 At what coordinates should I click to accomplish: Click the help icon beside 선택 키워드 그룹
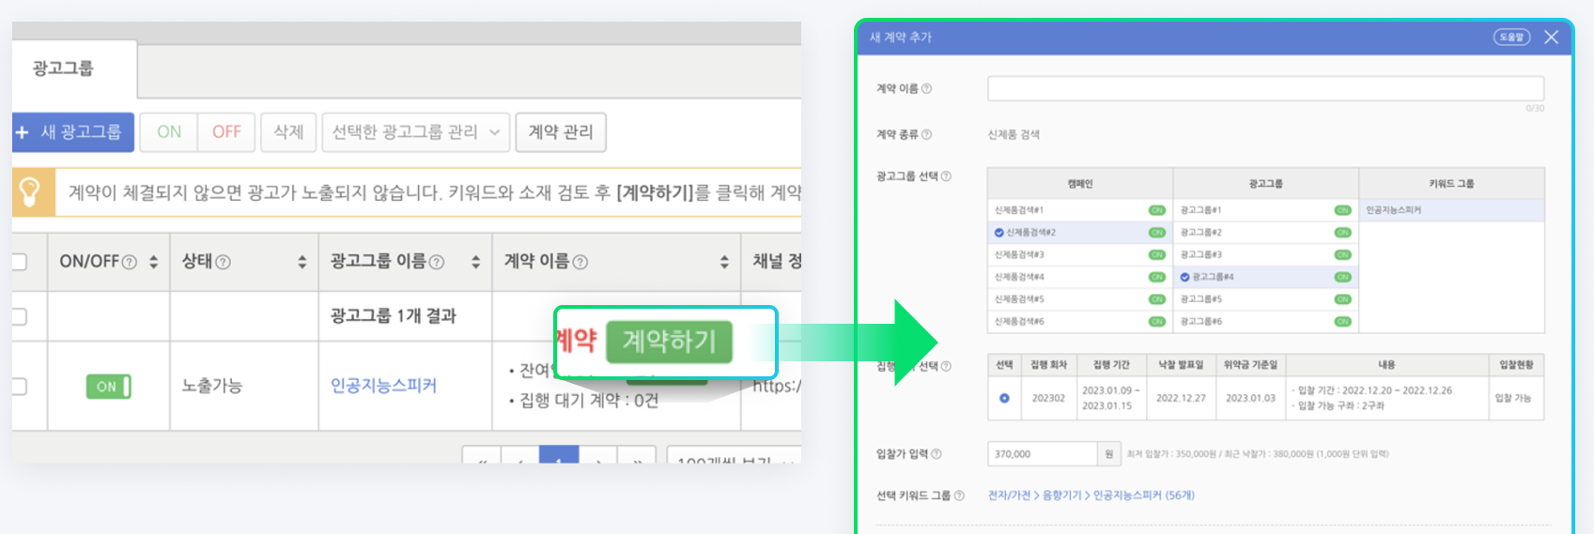click(959, 496)
